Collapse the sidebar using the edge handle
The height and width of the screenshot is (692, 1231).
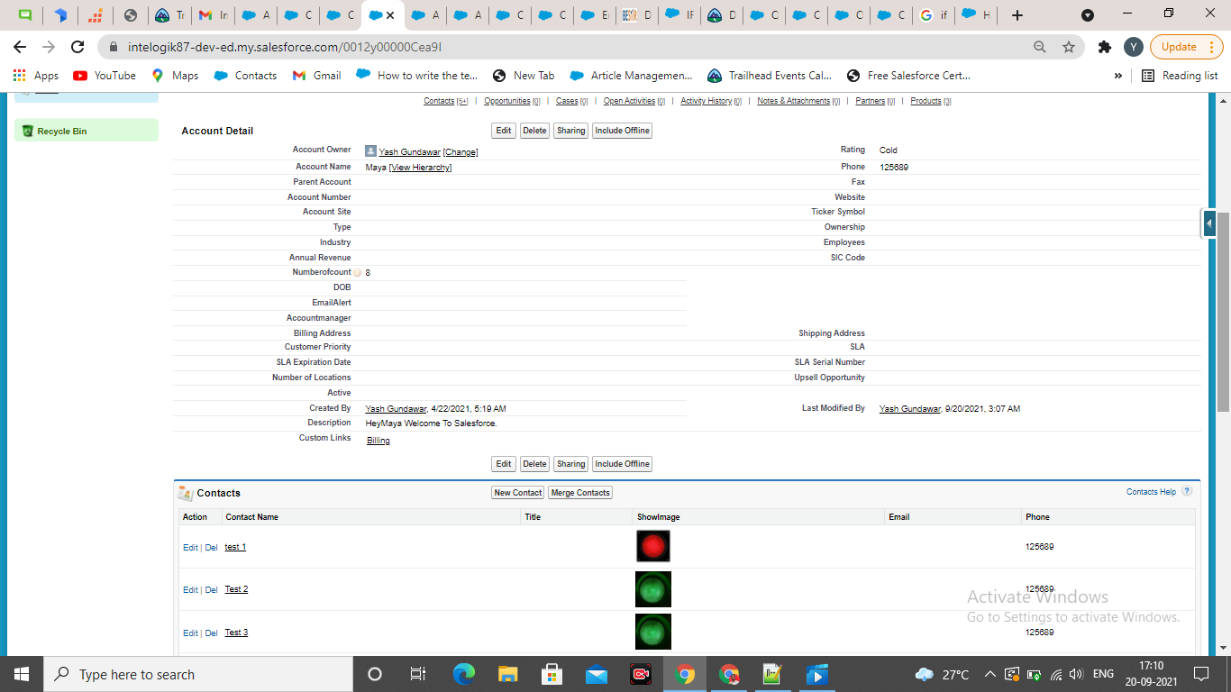pyautogui.click(x=1209, y=223)
